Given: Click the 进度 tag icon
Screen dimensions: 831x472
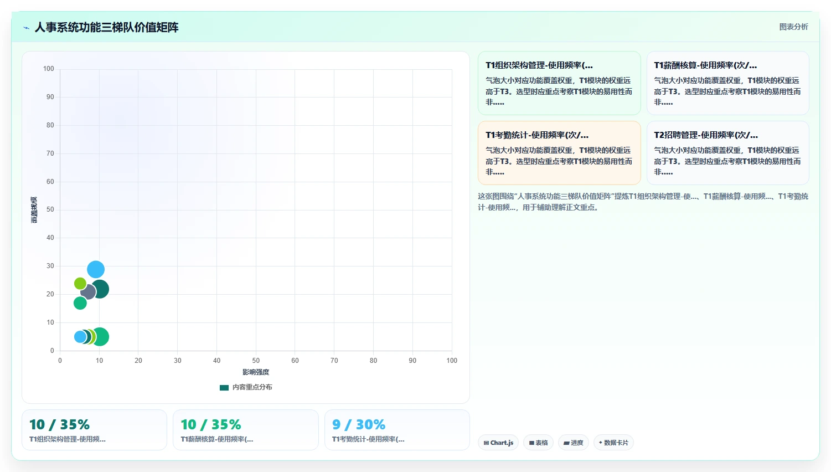Looking at the screenshot, I should pos(566,443).
